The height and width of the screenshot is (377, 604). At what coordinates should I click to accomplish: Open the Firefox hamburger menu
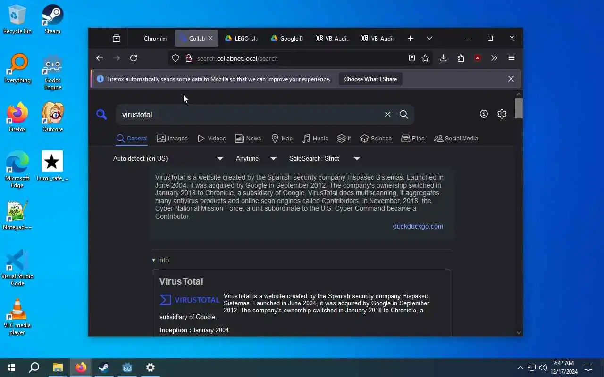[512, 58]
